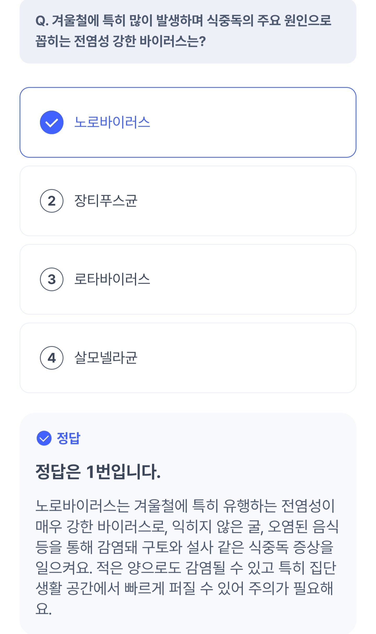Click the 'Q.' prefix of the question

[42, 21]
